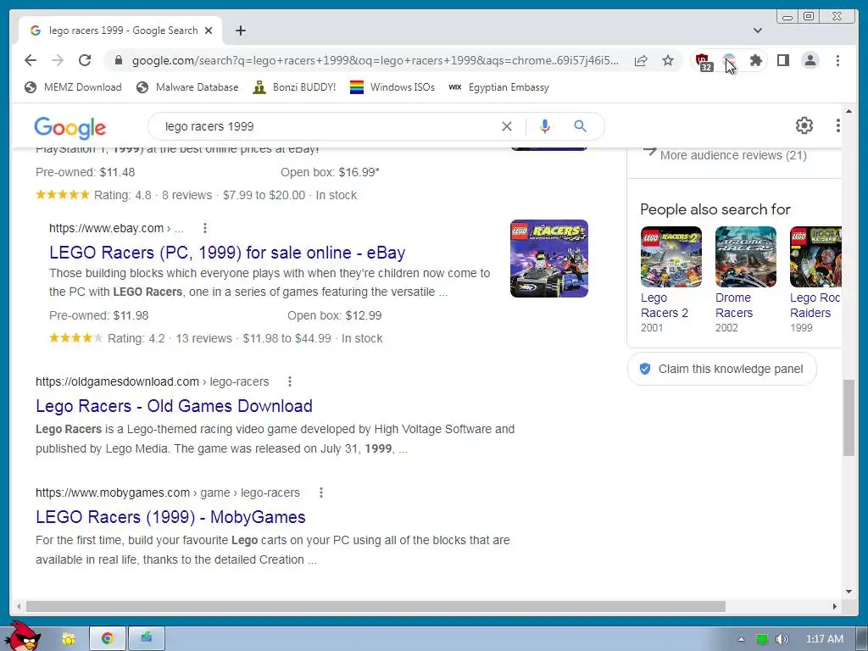Share this page icon in address bar
Screen dimensions: 868x651
(x=641, y=60)
